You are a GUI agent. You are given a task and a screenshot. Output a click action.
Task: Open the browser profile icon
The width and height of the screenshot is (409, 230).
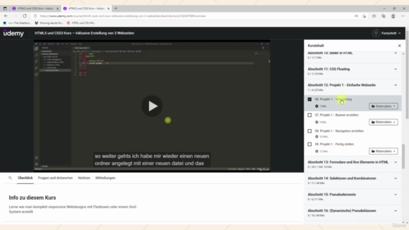[393, 16]
